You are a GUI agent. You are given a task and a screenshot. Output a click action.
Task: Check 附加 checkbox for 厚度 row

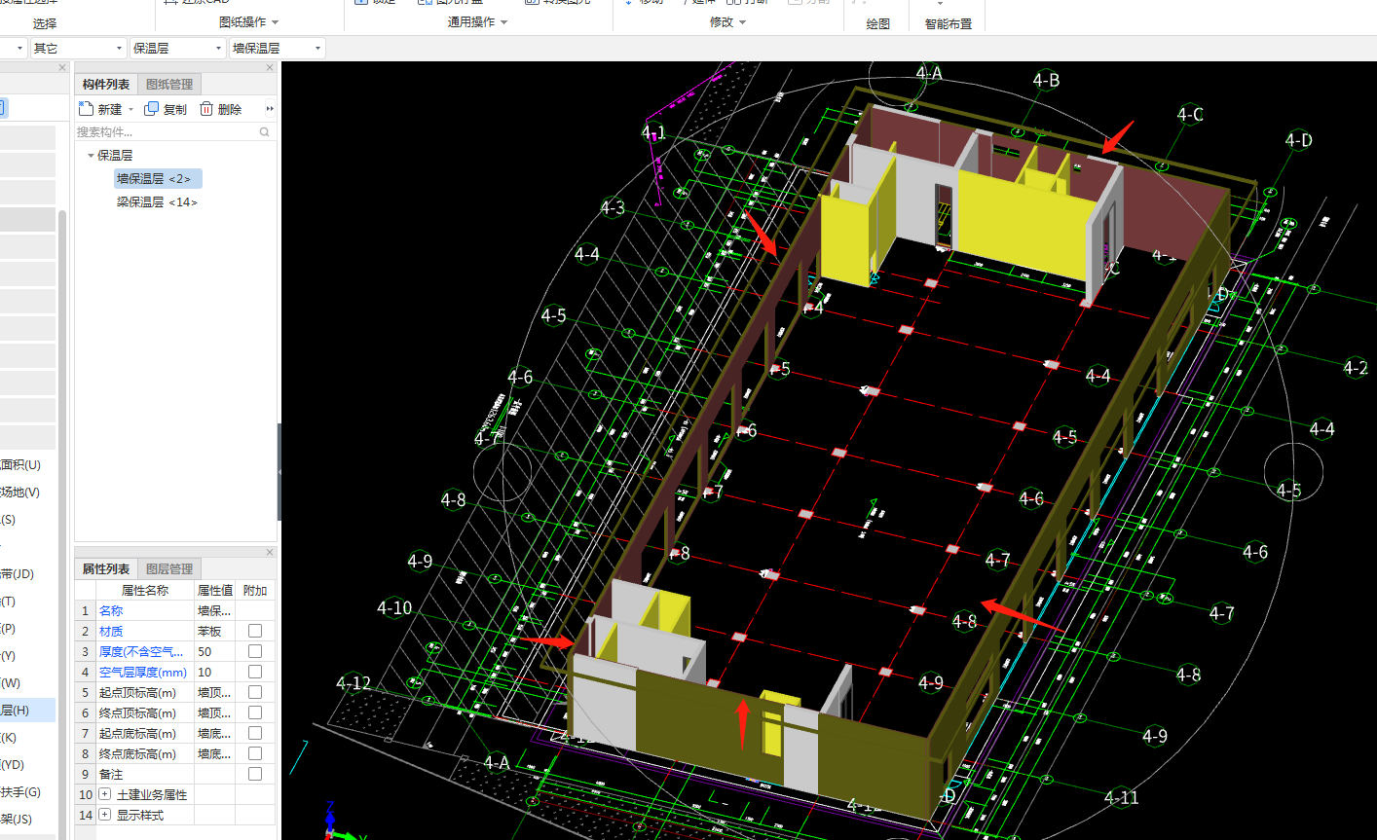pos(255,651)
